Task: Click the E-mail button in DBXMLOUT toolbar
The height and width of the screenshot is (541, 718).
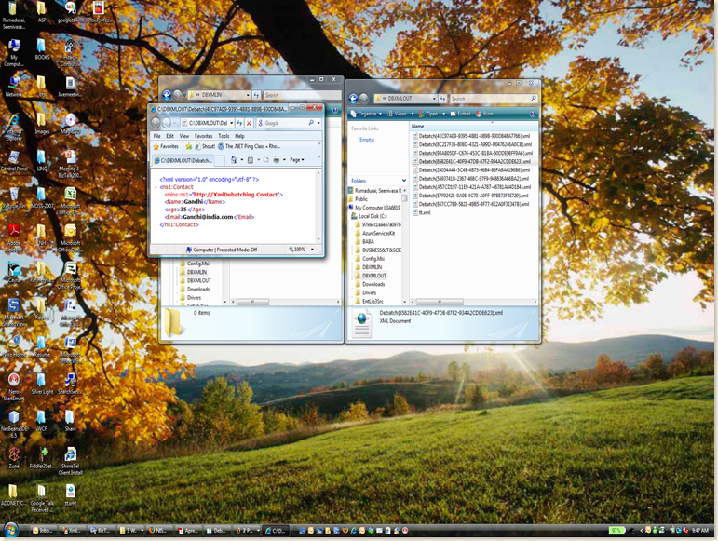Action: (x=460, y=114)
